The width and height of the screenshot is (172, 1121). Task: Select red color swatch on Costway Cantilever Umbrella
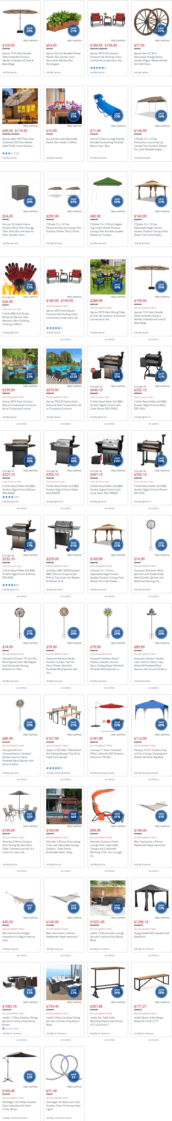pos(108,721)
